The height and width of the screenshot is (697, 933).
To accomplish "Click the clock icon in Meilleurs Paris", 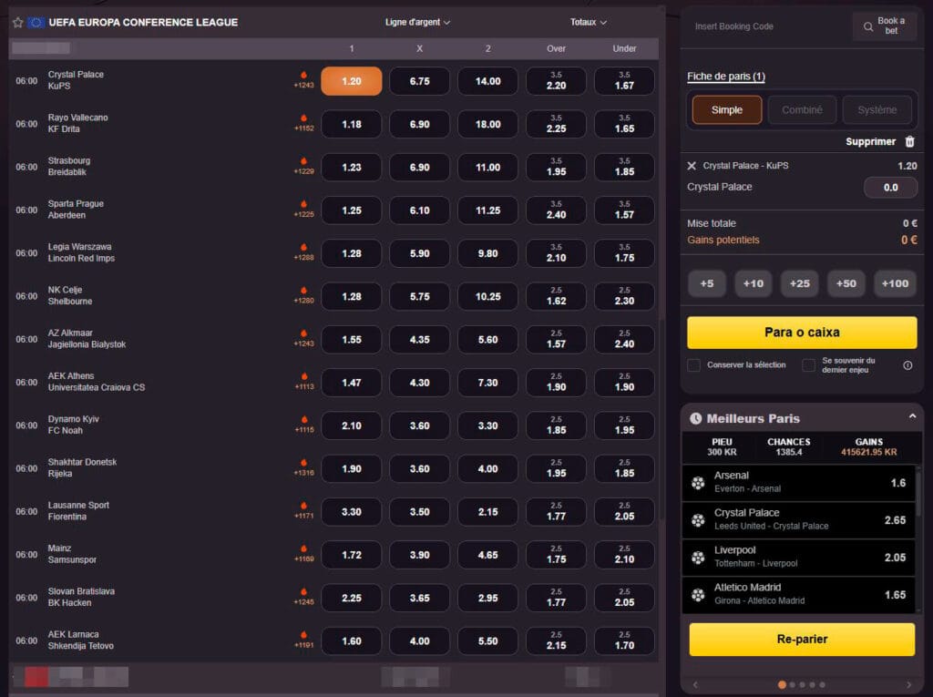I will pyautogui.click(x=695, y=418).
